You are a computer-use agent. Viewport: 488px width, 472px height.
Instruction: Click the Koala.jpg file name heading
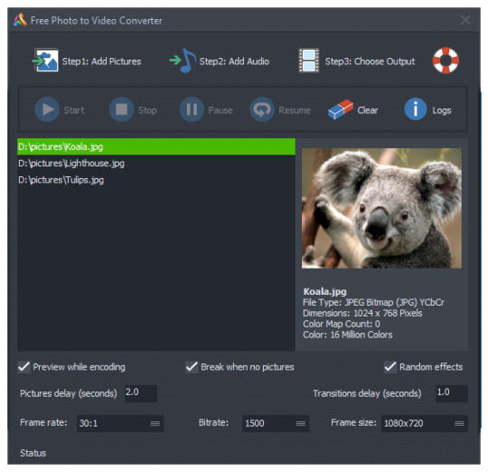325,292
